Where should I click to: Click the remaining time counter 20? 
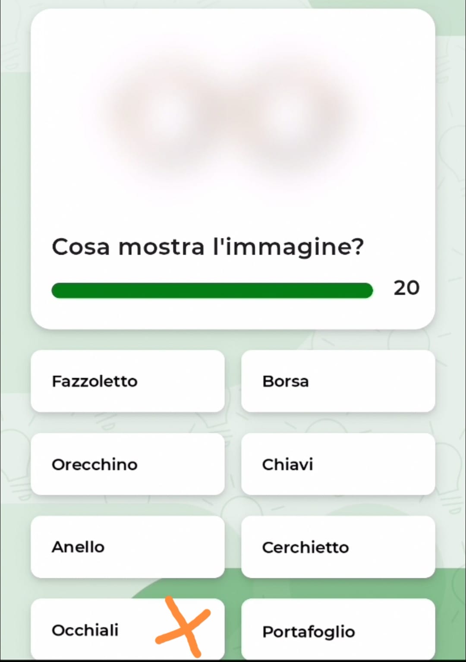(406, 288)
